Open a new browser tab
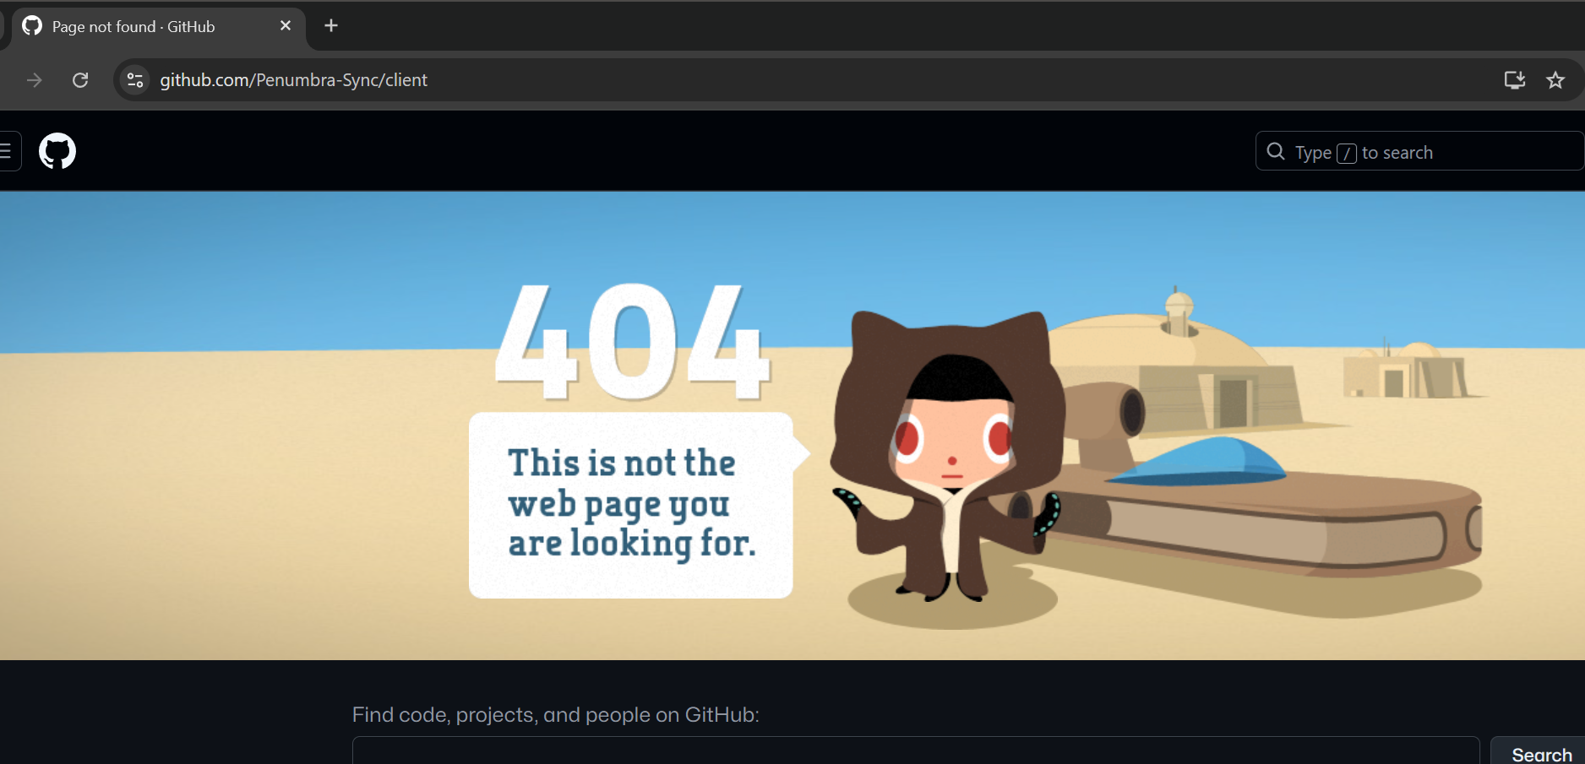1585x764 pixels. 331,26
